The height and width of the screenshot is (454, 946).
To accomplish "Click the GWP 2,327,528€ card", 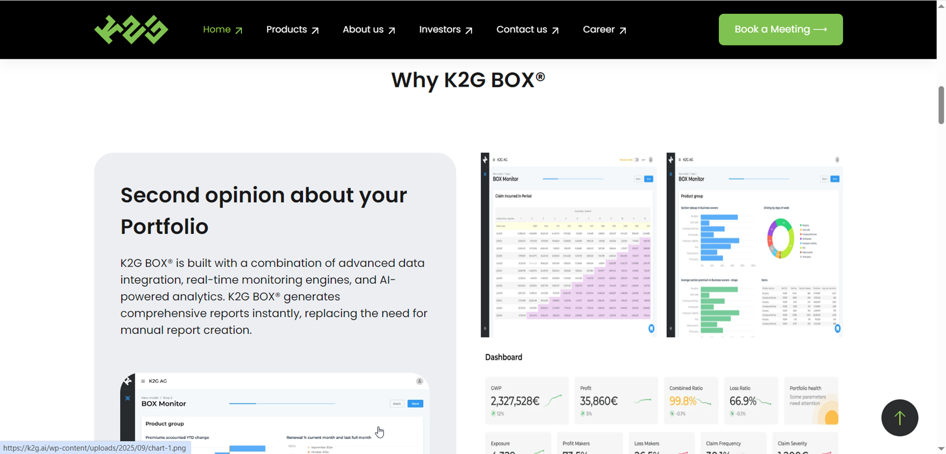I will coord(527,400).
